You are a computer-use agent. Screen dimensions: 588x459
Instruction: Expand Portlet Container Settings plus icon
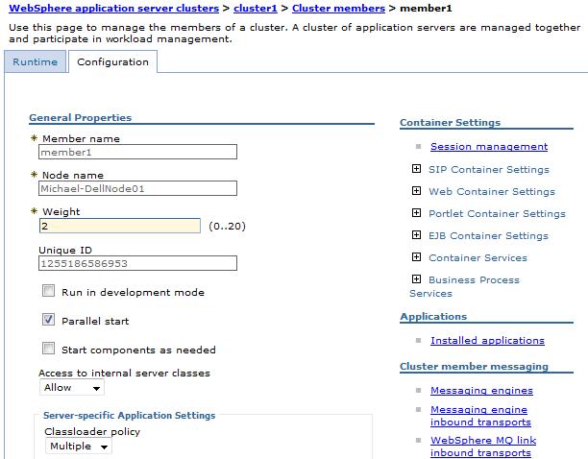416,213
